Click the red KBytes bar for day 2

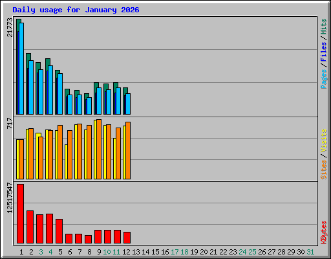tap(30, 227)
